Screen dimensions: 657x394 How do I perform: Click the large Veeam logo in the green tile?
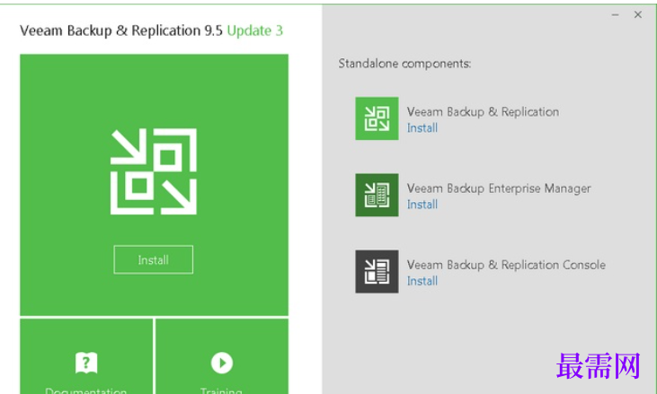click(x=154, y=171)
